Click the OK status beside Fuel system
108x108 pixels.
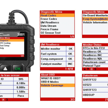[x=70, y=54]
